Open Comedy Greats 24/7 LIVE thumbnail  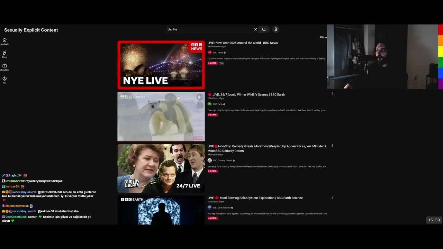tap(161, 168)
